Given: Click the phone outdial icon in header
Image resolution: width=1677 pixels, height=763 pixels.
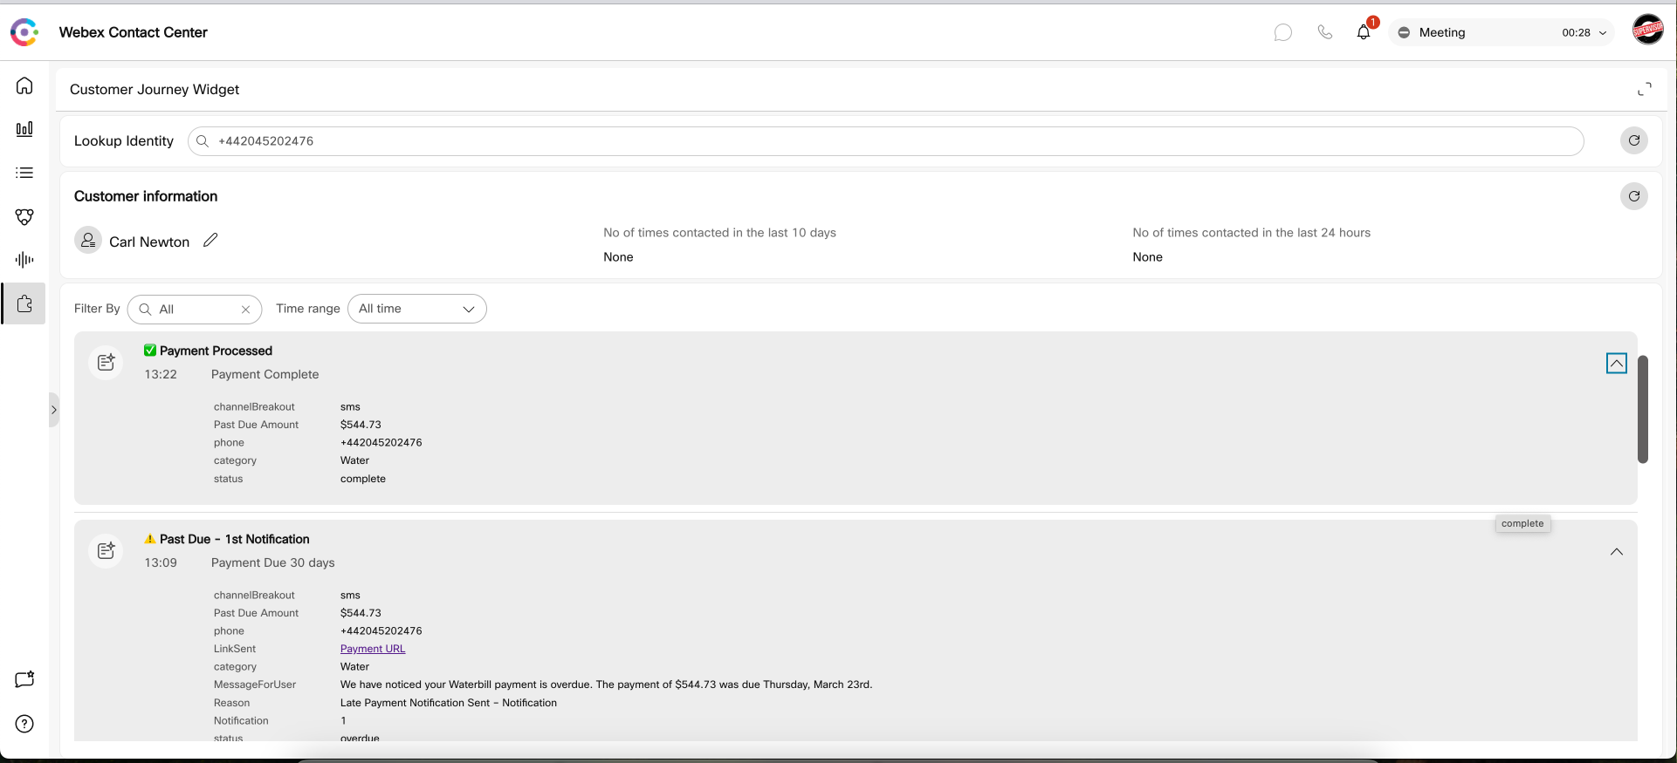Looking at the screenshot, I should [1324, 32].
